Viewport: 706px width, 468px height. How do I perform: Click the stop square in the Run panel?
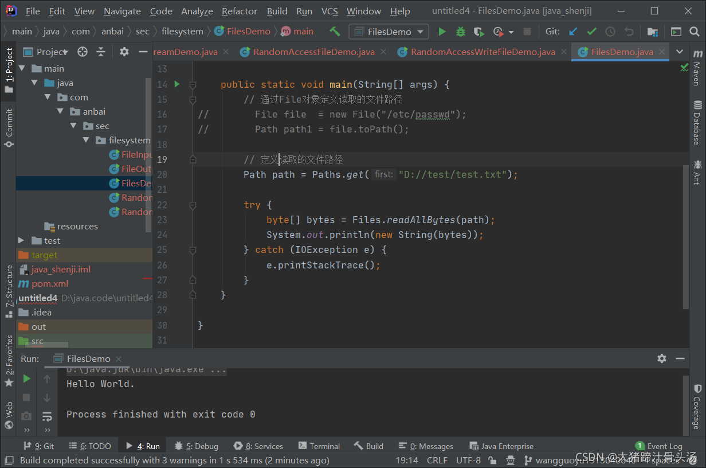(x=26, y=397)
